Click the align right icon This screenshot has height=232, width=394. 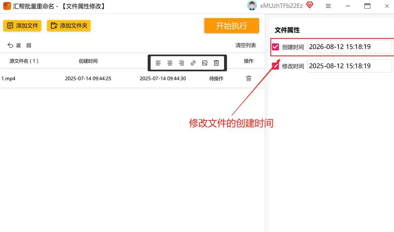182,63
